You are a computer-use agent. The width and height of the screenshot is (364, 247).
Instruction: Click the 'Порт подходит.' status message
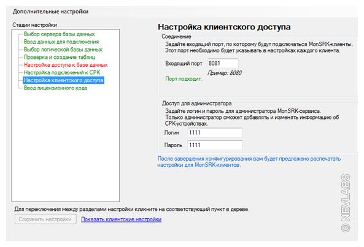[x=184, y=79]
